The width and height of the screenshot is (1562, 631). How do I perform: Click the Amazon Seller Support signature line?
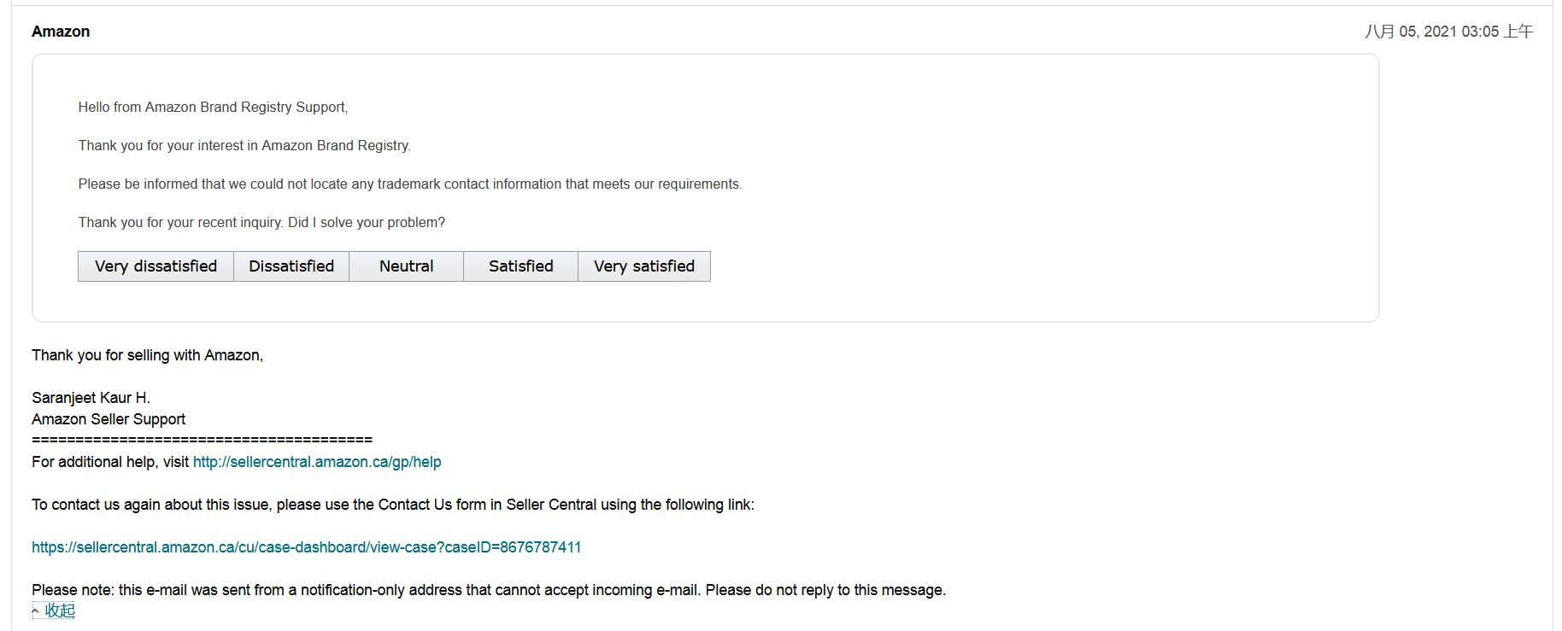tap(109, 419)
